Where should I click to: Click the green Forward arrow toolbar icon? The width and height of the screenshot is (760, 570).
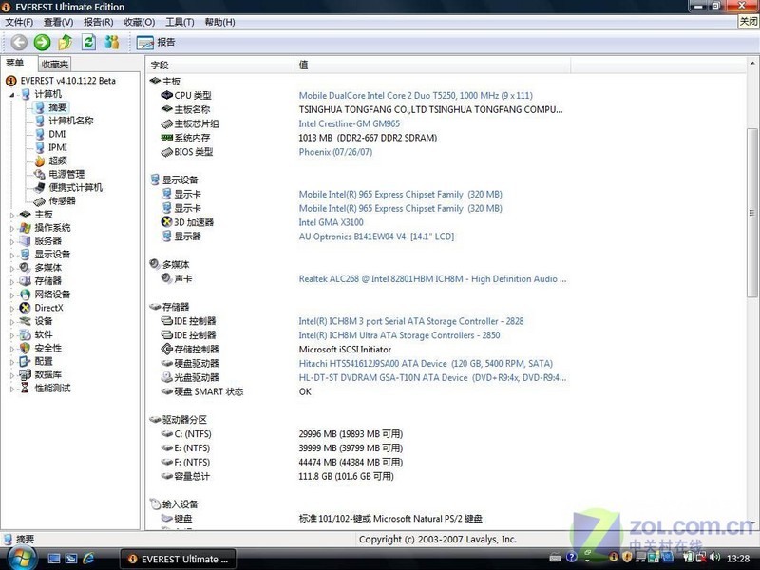42,42
